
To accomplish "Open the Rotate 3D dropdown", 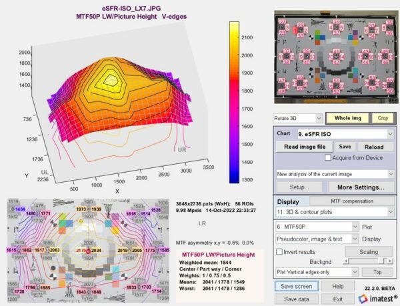I will pos(301,117).
